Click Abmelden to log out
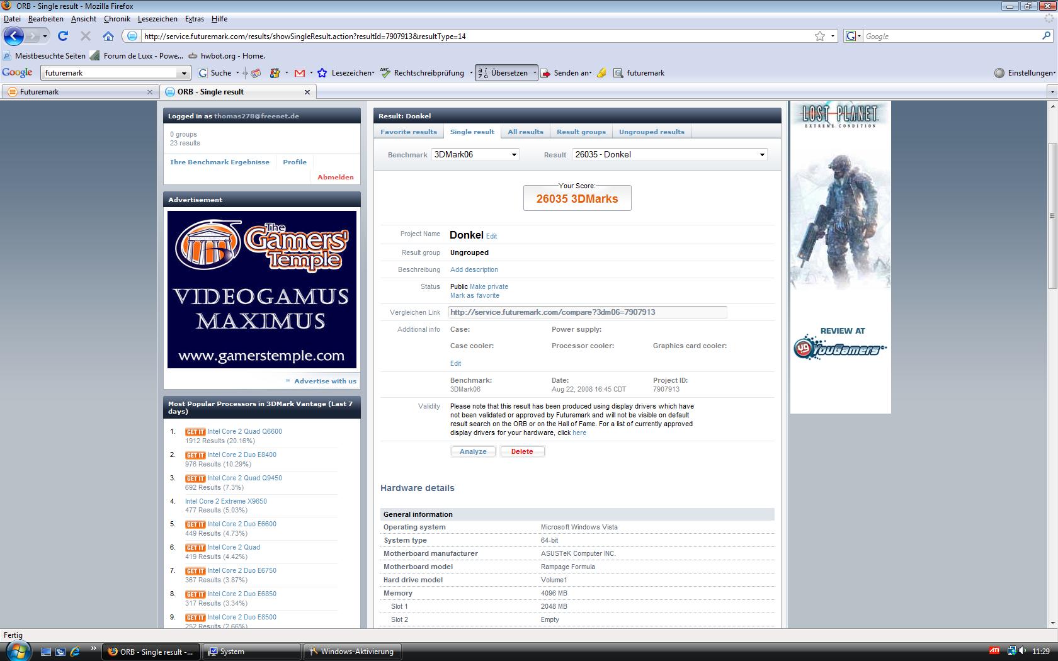The image size is (1058, 661). click(336, 177)
